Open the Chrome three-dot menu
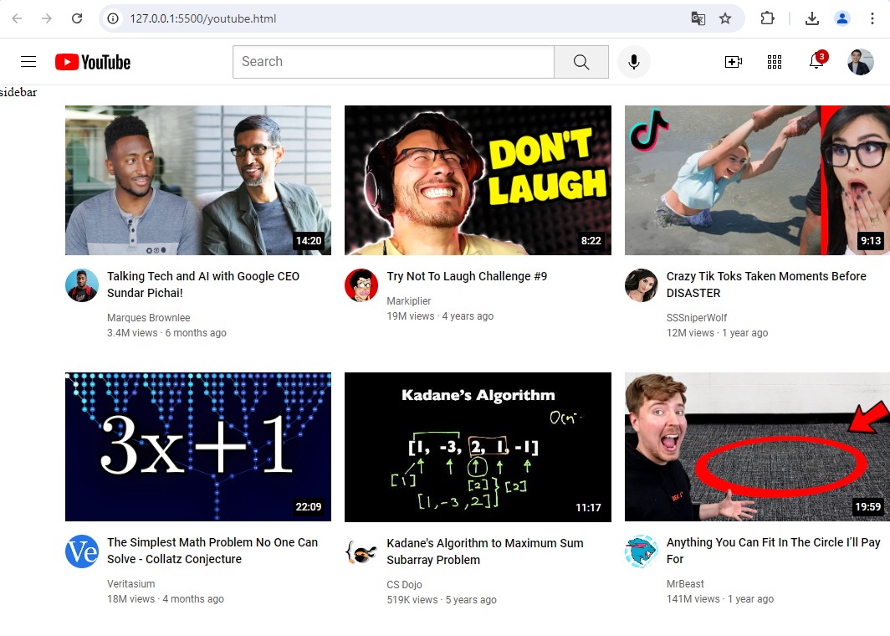 [872, 18]
